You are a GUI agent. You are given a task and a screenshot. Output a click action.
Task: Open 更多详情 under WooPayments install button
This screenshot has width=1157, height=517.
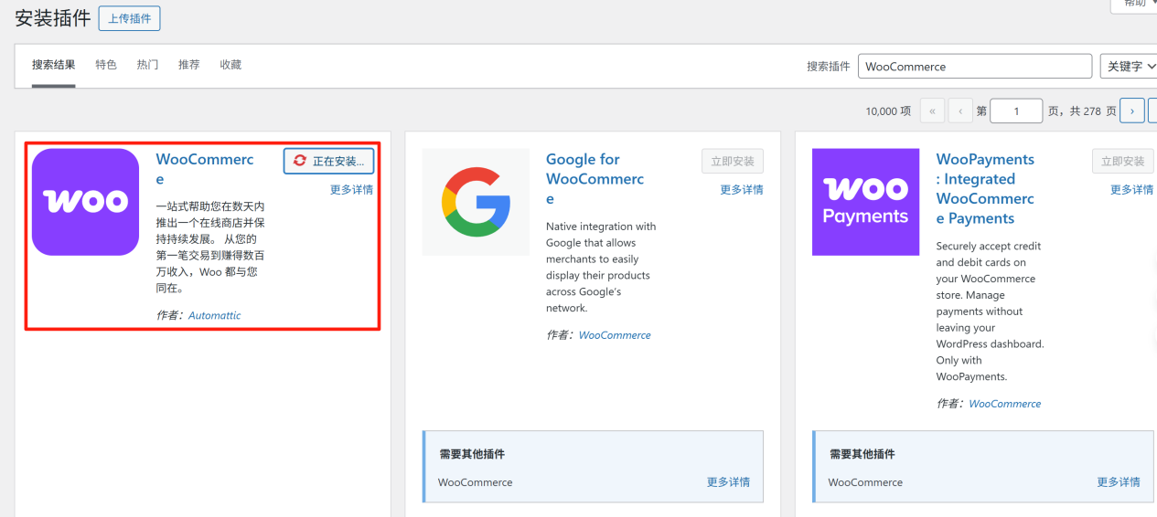coord(1131,190)
